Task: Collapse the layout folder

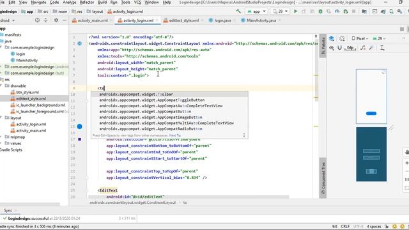Action: point(1,118)
